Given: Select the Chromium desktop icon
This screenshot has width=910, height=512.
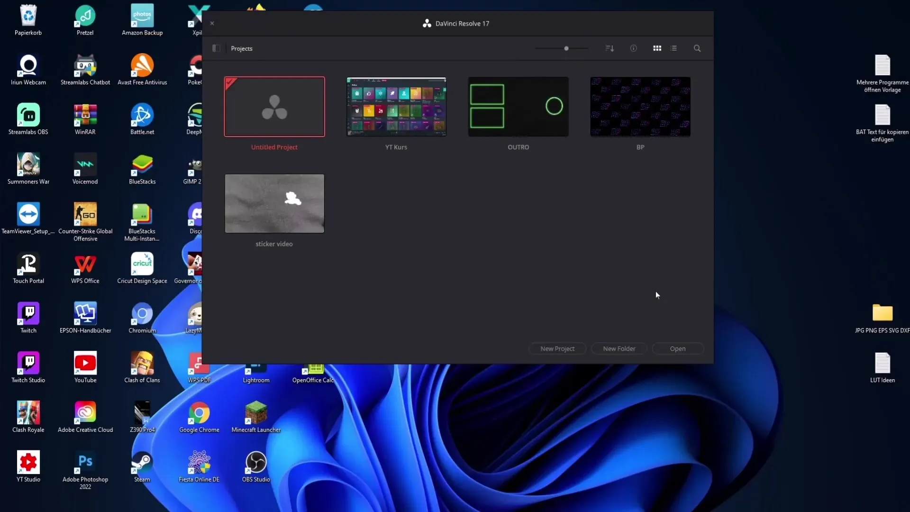Looking at the screenshot, I should 142,318.
